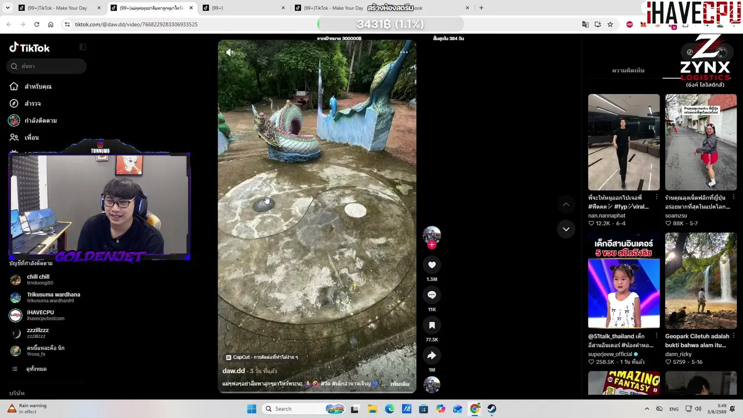743x418 pixels.
Task: Share the video using the arrow icon
Action: tap(432, 355)
